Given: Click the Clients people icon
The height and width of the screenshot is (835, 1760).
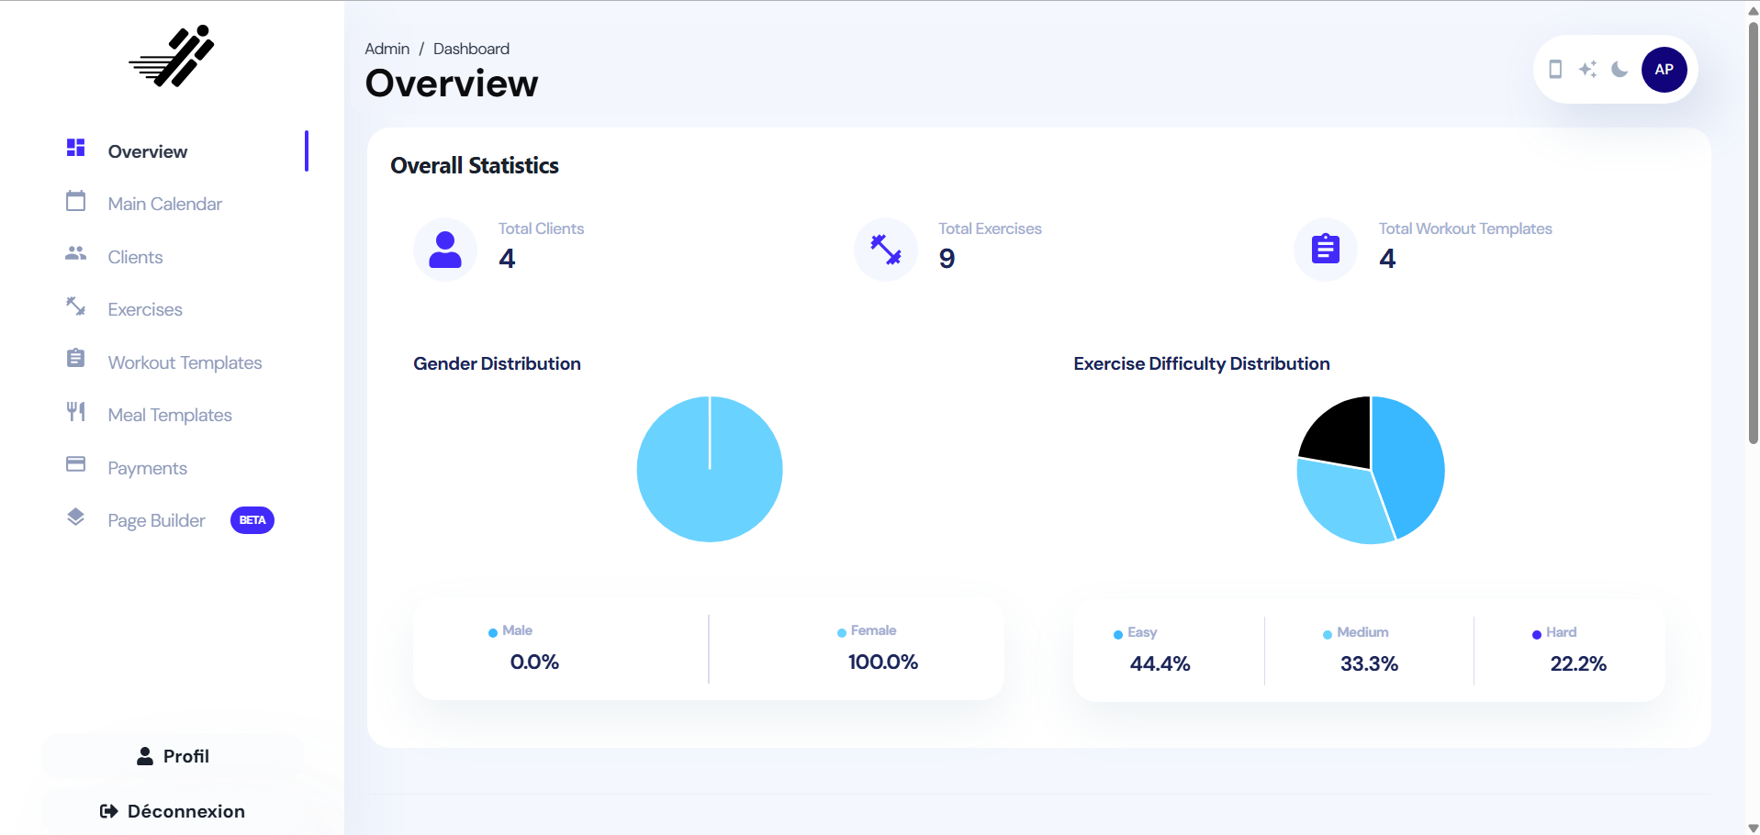Looking at the screenshot, I should (76, 253).
